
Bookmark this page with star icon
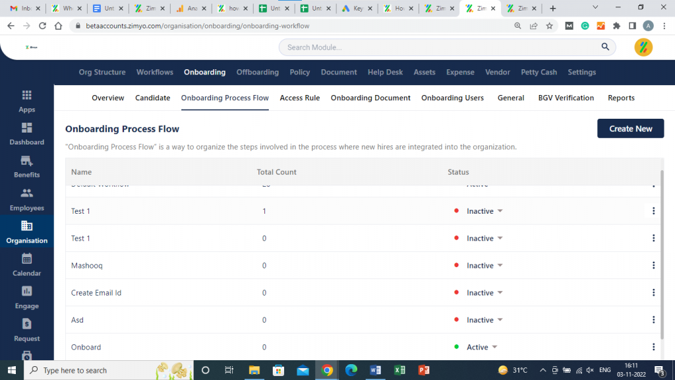click(x=549, y=26)
